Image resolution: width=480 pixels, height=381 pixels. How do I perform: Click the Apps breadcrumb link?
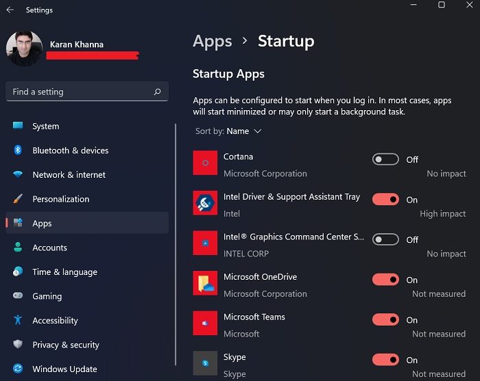(x=213, y=41)
